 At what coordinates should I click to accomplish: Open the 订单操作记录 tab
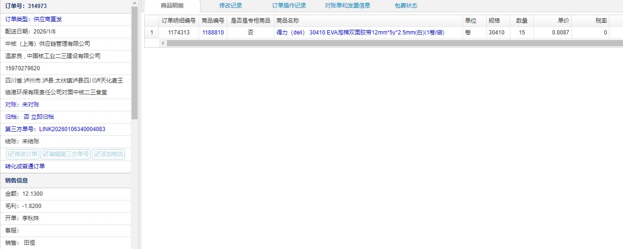pos(289,6)
